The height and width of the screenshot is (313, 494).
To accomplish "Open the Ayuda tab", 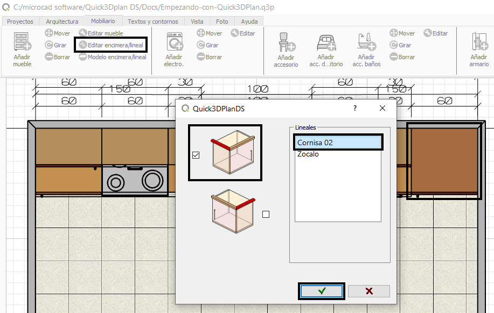I will click(x=249, y=22).
